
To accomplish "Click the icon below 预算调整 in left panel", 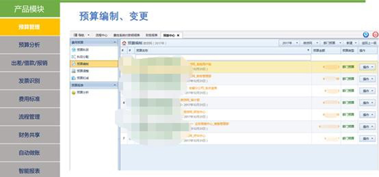I will 74,78.
